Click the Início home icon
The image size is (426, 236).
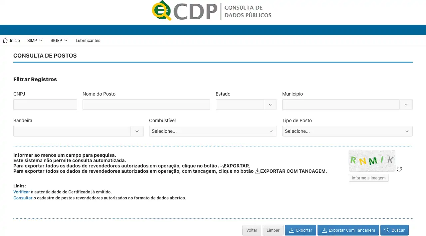click(5, 40)
